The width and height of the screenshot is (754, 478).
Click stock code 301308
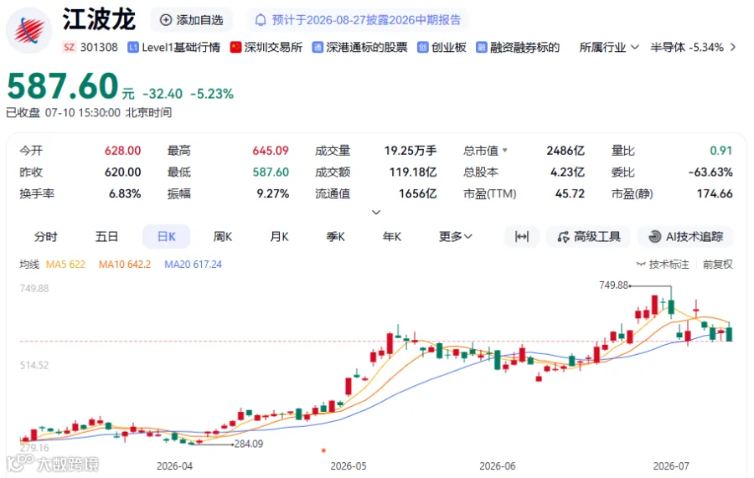point(99,47)
